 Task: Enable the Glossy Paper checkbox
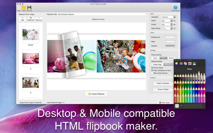pyautogui.click(x=152, y=68)
